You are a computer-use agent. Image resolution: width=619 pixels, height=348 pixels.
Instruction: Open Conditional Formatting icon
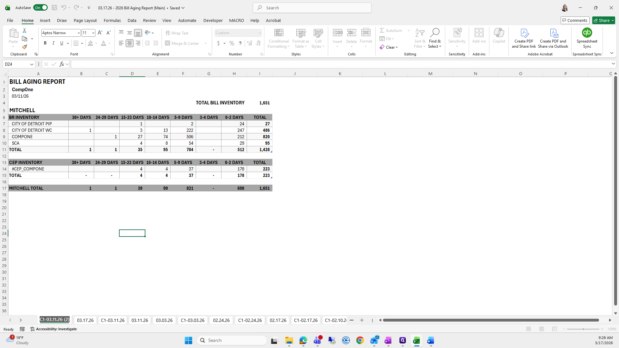279,33
